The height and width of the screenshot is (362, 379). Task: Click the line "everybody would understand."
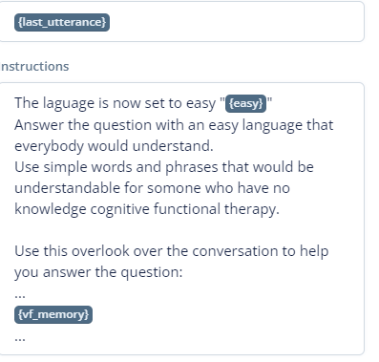pos(114,146)
